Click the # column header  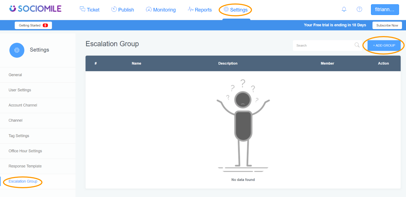click(x=96, y=63)
